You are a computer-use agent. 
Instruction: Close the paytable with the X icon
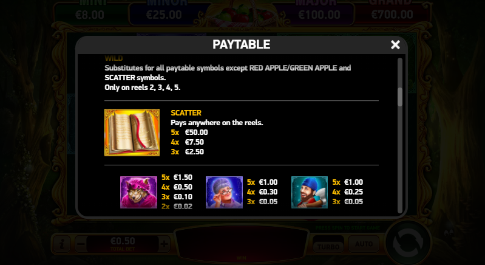[x=395, y=45]
